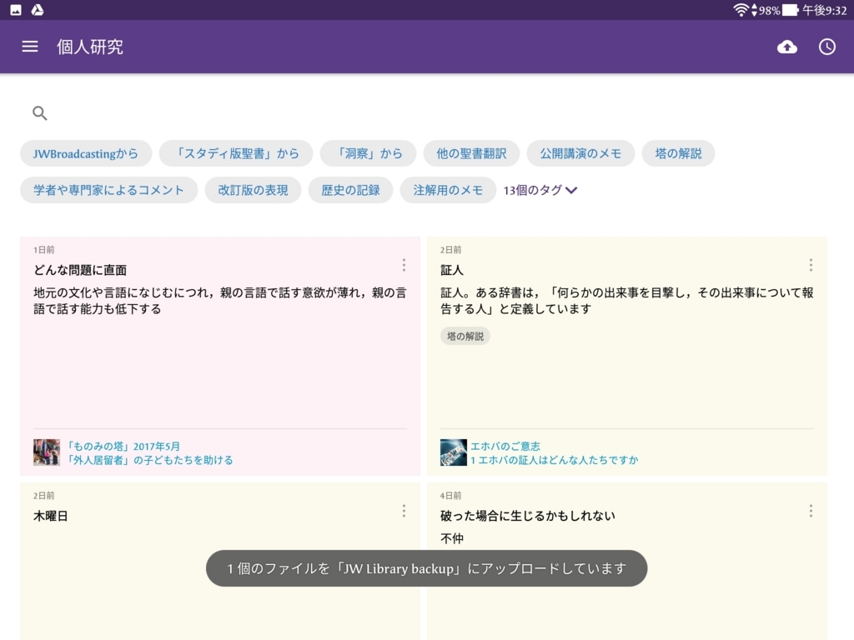The height and width of the screenshot is (640, 854).
Task: Open options for 破った場合に生じるかもしれない note
Action: [x=811, y=510]
